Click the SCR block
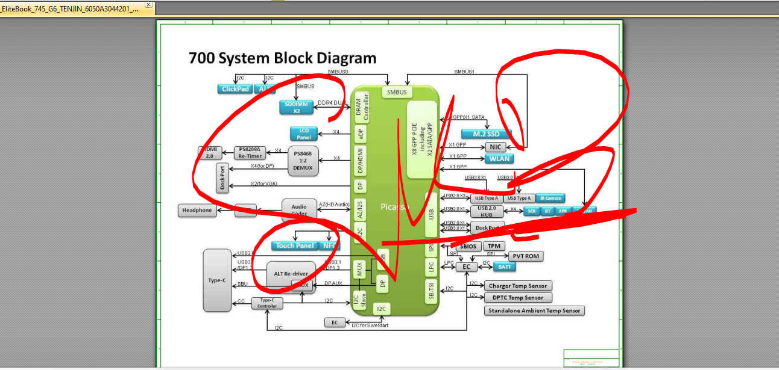Screen dimensions: 779x370 pyautogui.click(x=532, y=211)
